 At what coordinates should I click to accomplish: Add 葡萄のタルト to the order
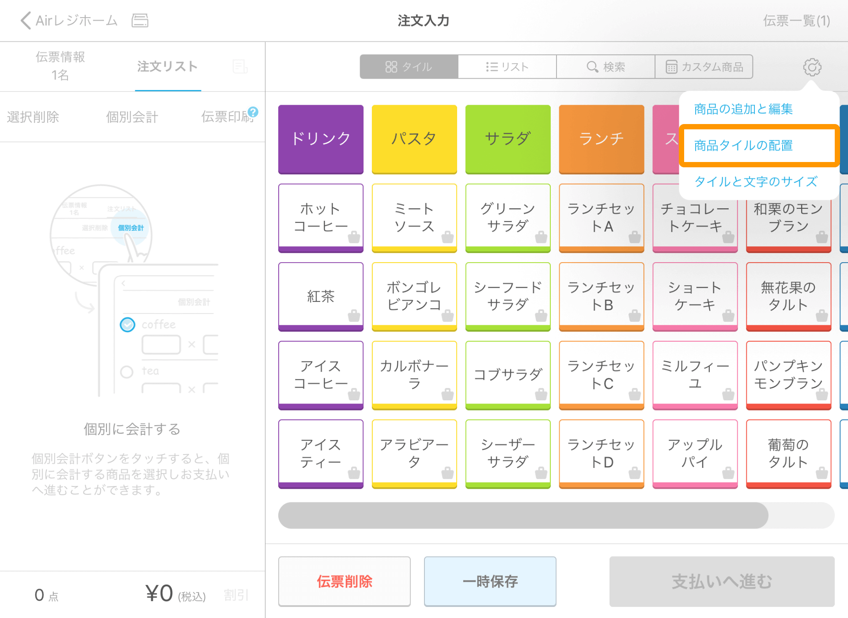[x=789, y=454]
